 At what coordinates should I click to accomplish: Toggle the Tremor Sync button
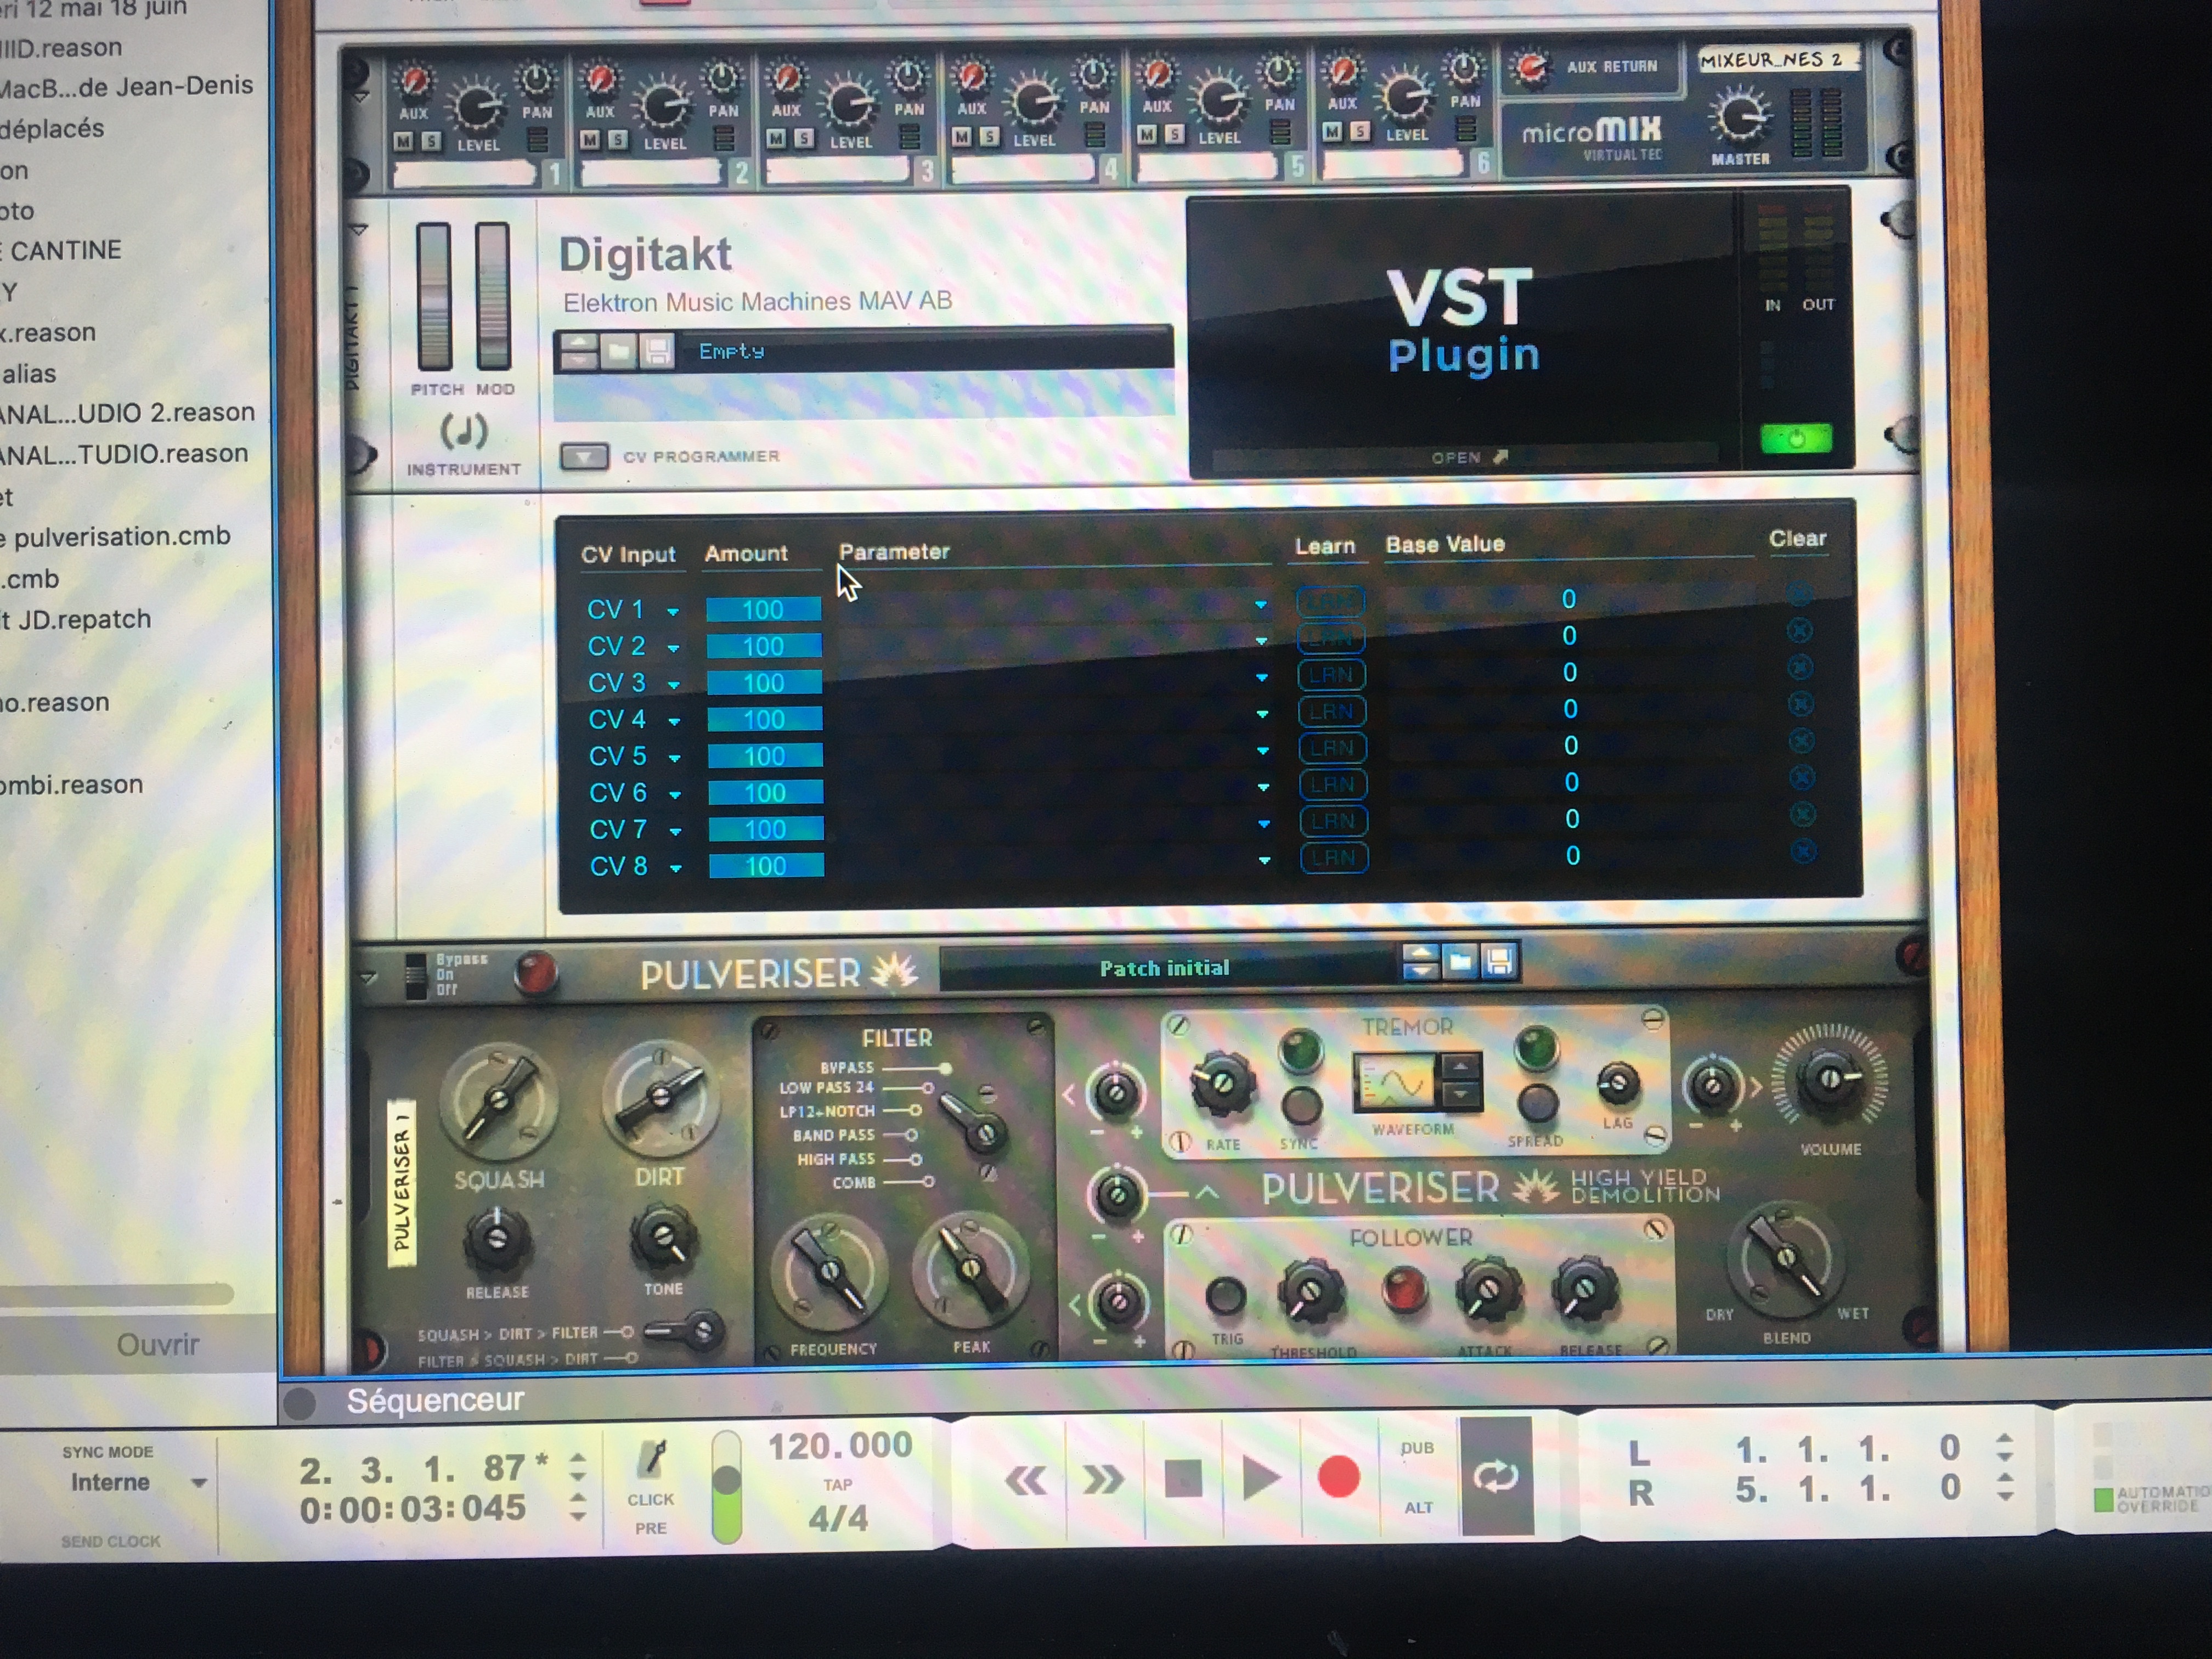[1301, 1105]
